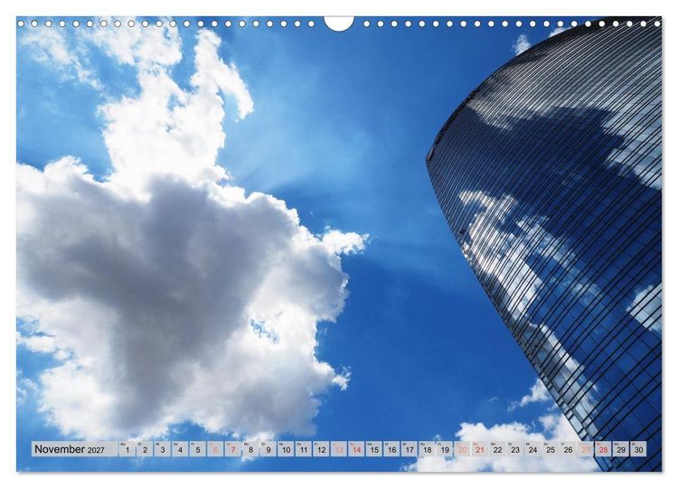Choose date 16 in the calendar strip

391,449
